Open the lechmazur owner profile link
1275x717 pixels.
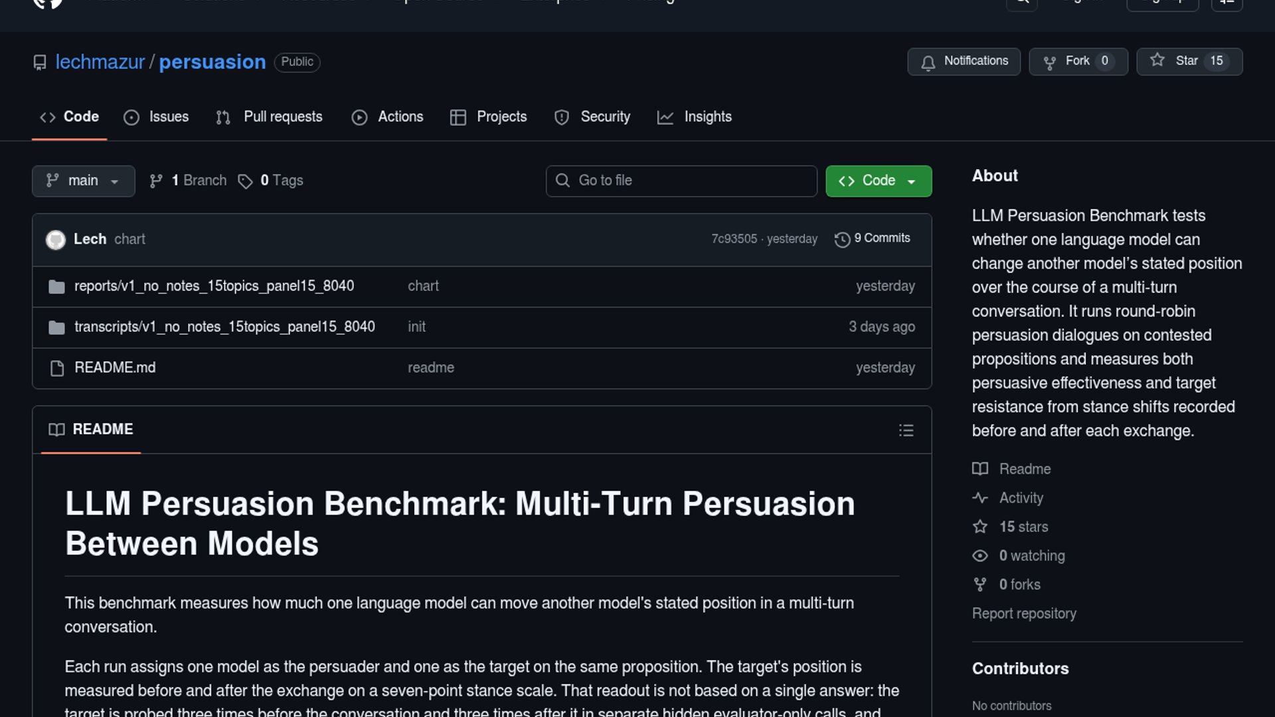point(100,62)
